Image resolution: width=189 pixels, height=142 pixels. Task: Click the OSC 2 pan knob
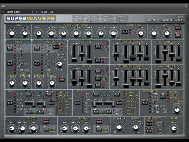pyautogui.click(x=25, y=33)
